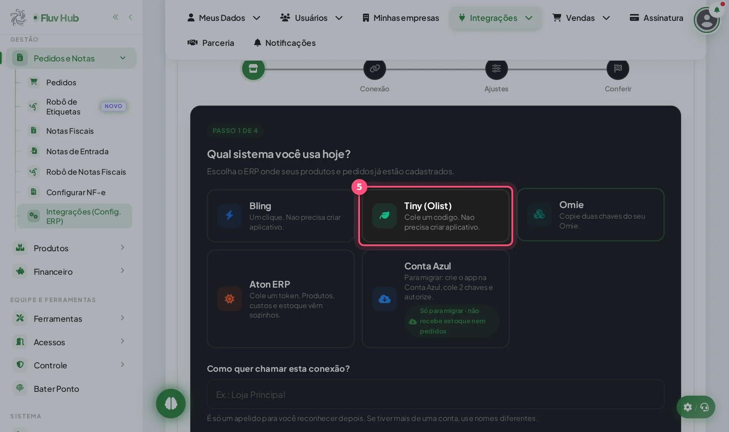Image resolution: width=729 pixels, height=432 pixels.
Task: Open Vendas dropdown menu
Action: pyautogui.click(x=581, y=18)
